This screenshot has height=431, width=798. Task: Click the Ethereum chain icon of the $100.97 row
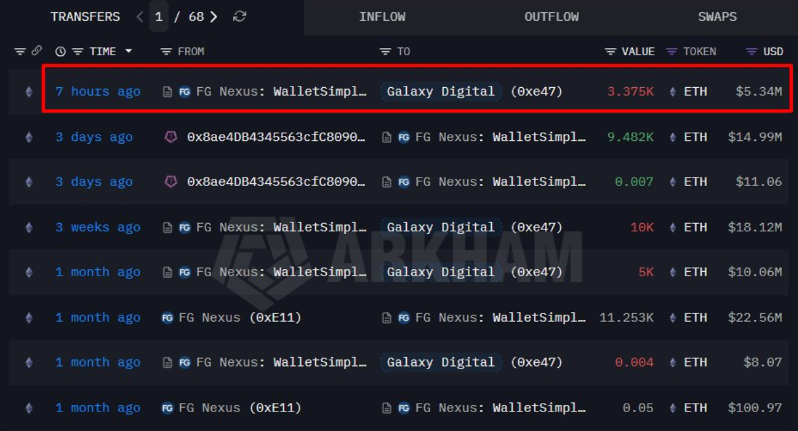(x=29, y=408)
